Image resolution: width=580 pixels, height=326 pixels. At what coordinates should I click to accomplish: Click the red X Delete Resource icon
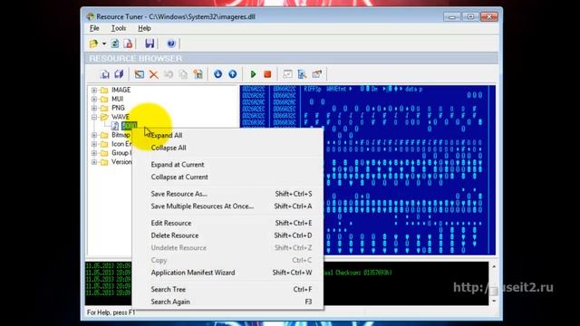[x=153, y=74]
